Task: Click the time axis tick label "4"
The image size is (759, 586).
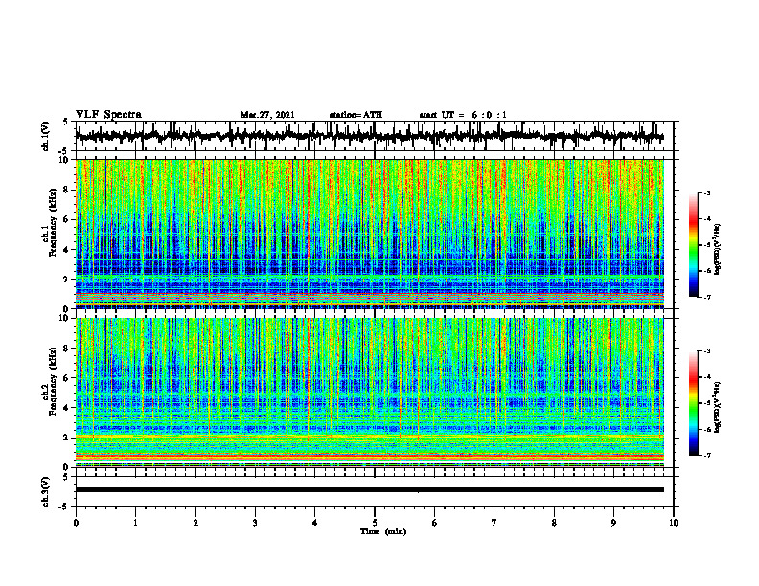Action: pos(315,523)
